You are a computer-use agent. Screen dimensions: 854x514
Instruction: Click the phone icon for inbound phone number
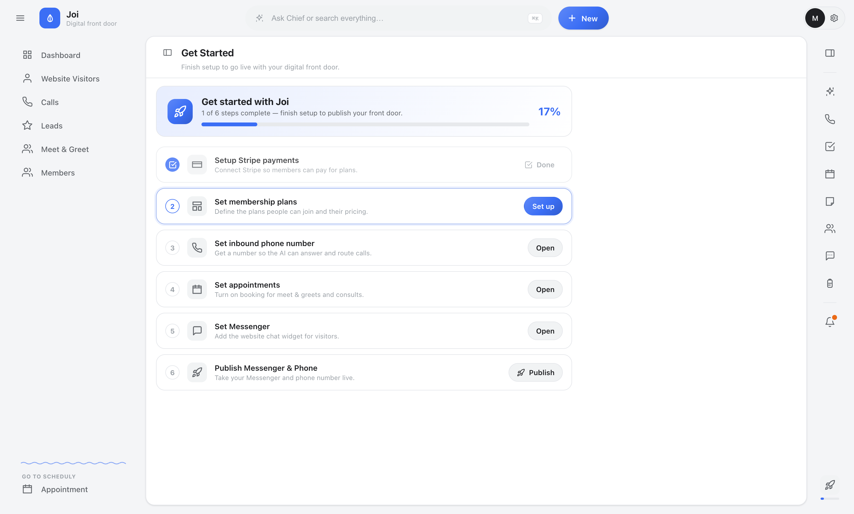(x=197, y=248)
